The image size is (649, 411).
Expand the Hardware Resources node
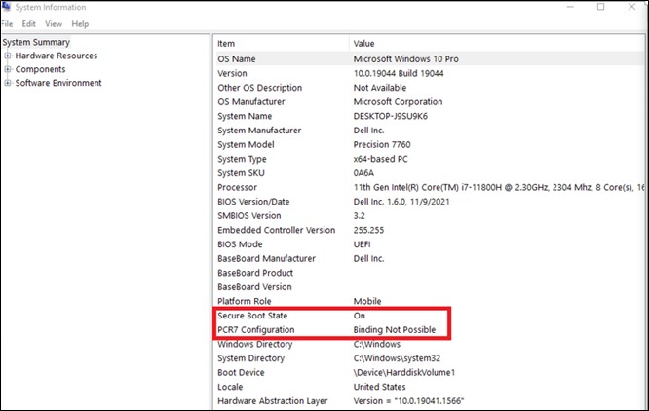[x=8, y=56]
